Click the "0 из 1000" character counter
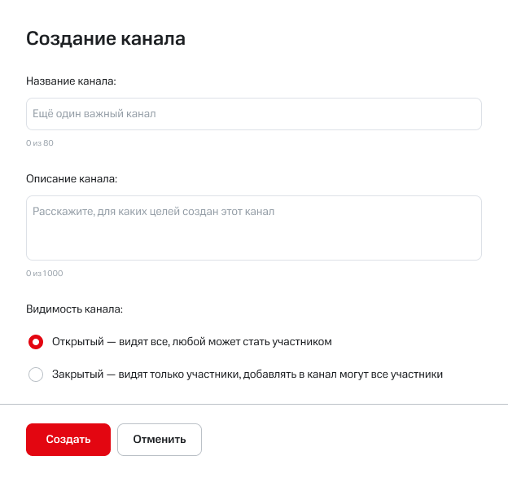Viewport: 508px width, 482px height. [44, 274]
